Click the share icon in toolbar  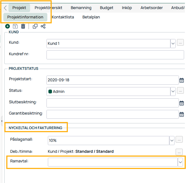click(43, 26)
